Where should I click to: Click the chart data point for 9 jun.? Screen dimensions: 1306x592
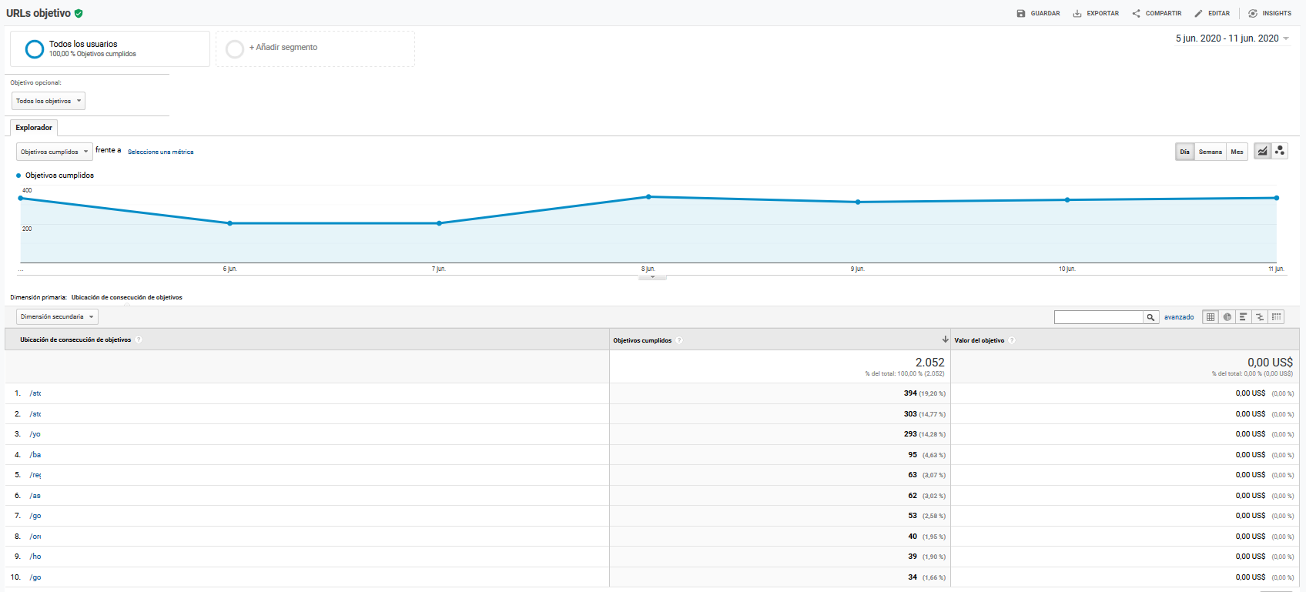pos(858,202)
